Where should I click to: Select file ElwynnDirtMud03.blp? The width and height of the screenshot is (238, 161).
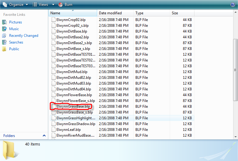(x=74, y=83)
